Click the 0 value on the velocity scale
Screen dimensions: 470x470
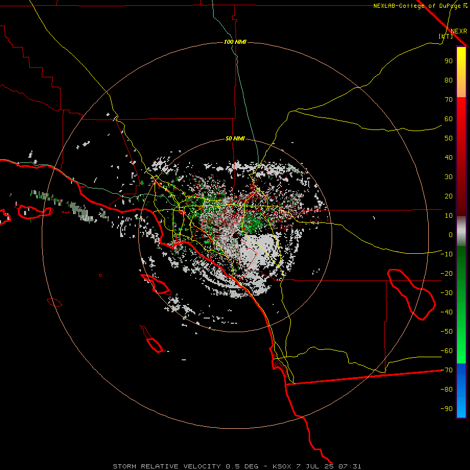tap(451, 234)
